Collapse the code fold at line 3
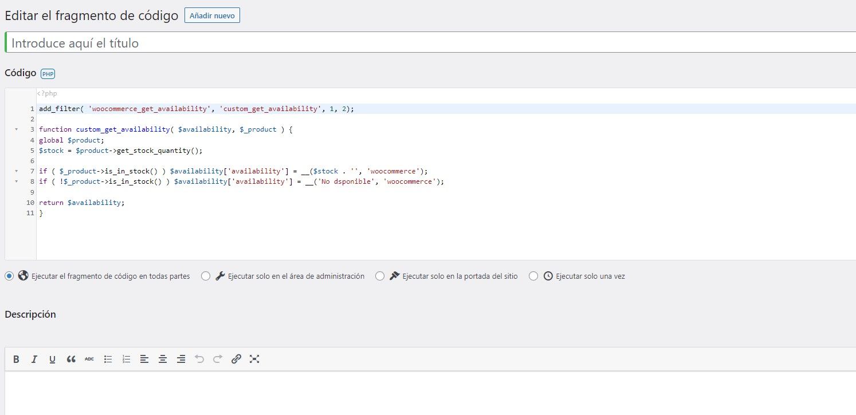Viewport: 856px width, 415px height. pos(16,130)
